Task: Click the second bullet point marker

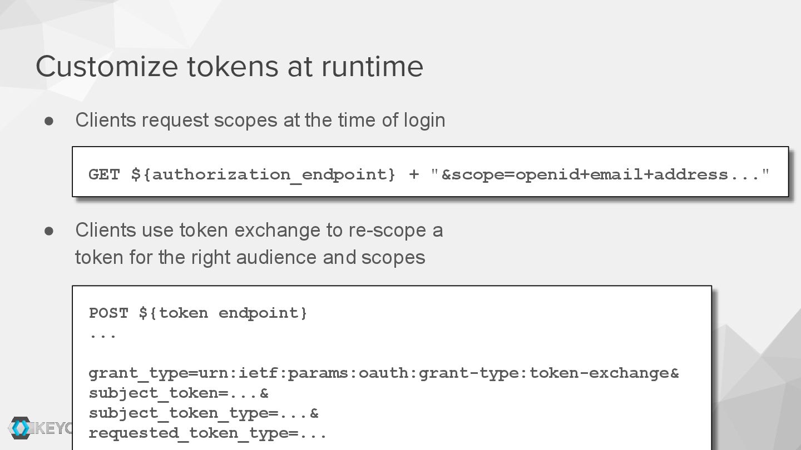Action: 49,231
